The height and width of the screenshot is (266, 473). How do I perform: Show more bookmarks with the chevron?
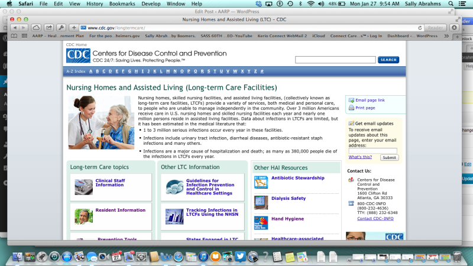point(446,36)
